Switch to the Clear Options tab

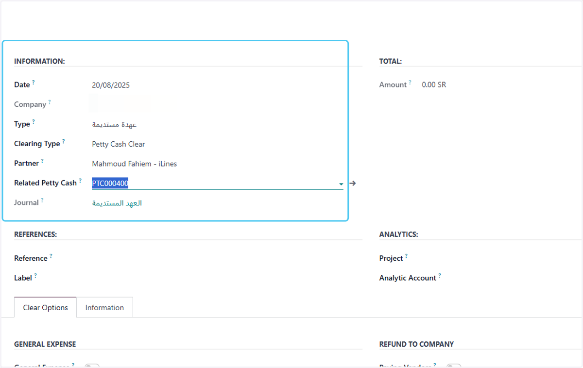[46, 308]
